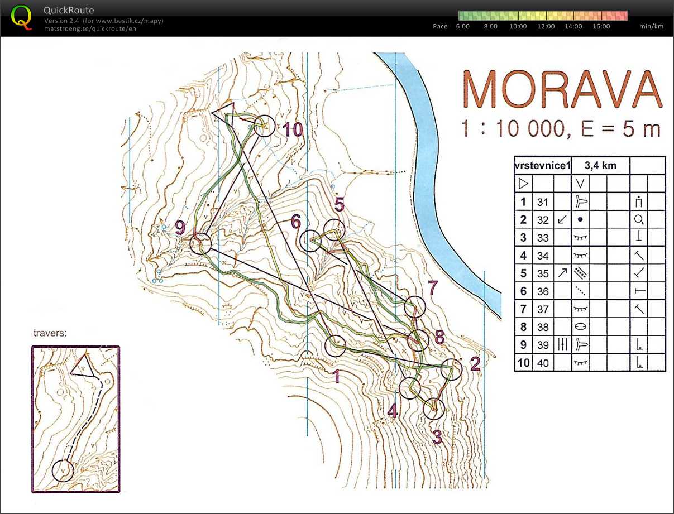
Task: Click control code 40 in last table row
Action: [x=542, y=363]
